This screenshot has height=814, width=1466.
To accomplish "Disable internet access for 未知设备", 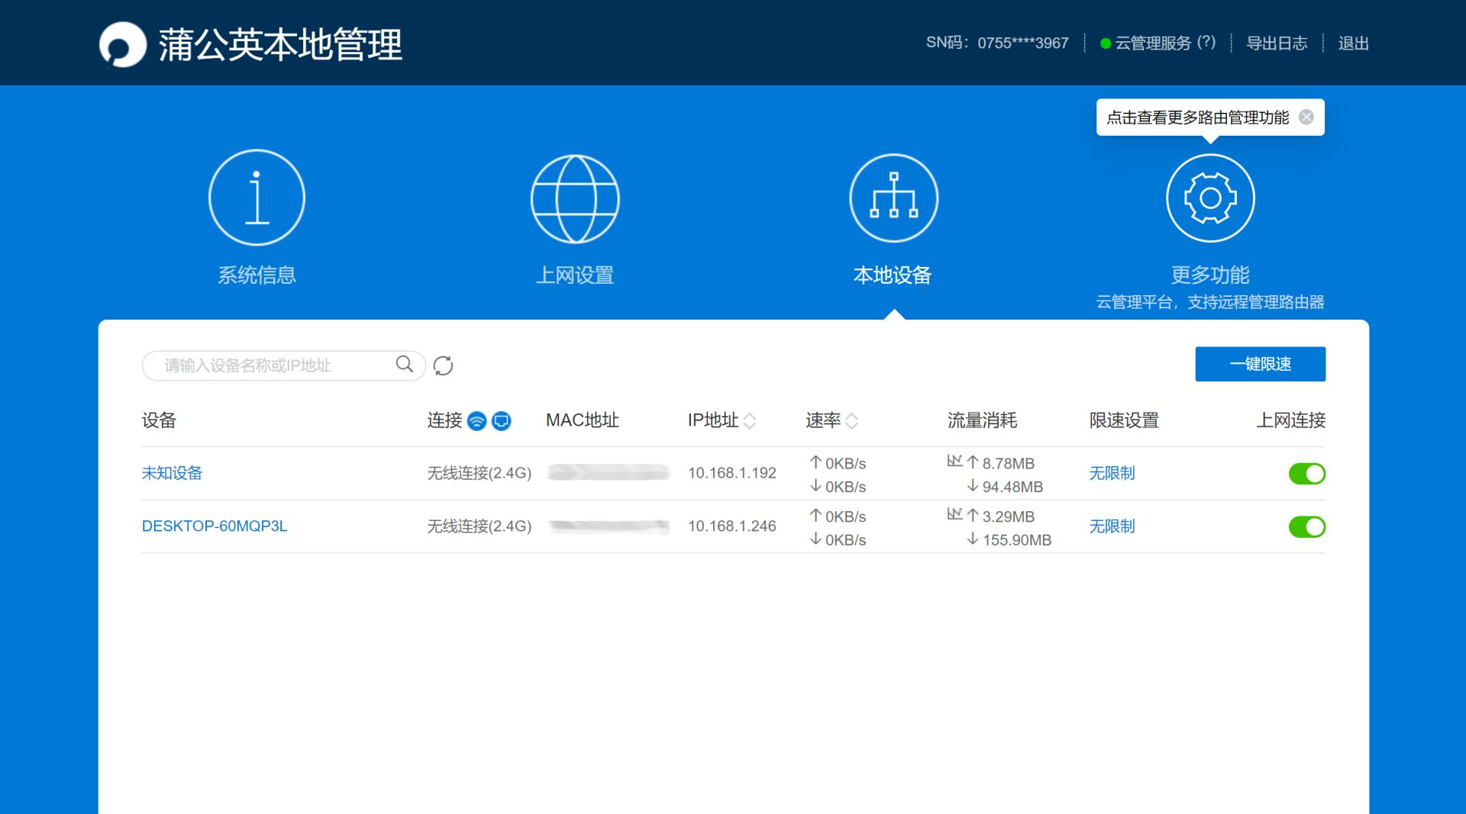I will pos(1307,474).
